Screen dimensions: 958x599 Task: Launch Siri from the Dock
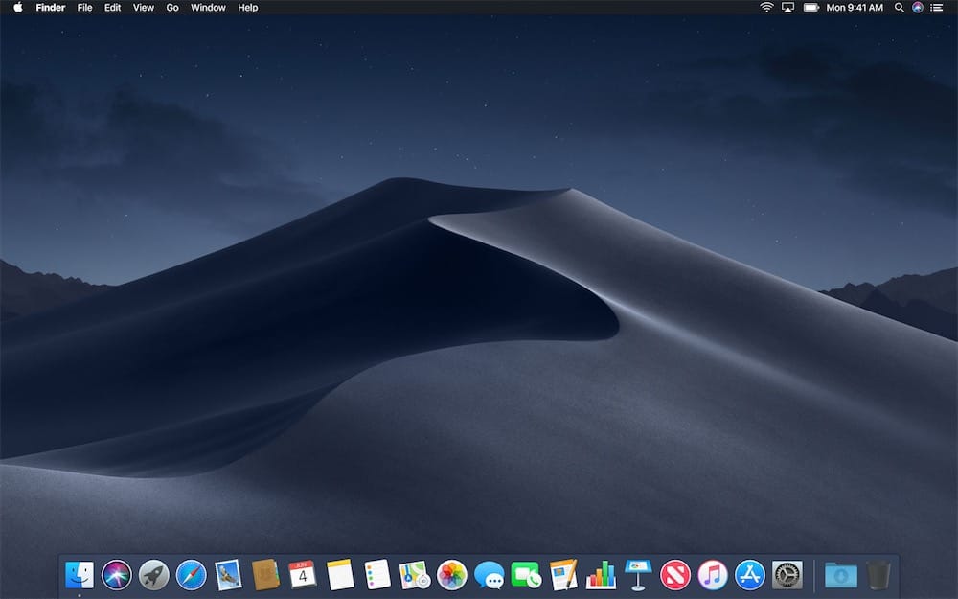tap(117, 574)
